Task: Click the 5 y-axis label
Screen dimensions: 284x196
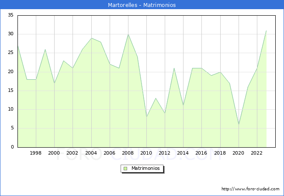Action: pyautogui.click(x=12, y=128)
